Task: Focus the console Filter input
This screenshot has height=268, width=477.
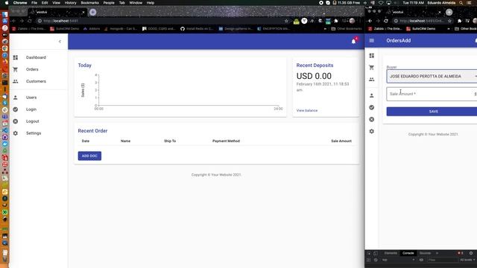Action: tap(442, 260)
